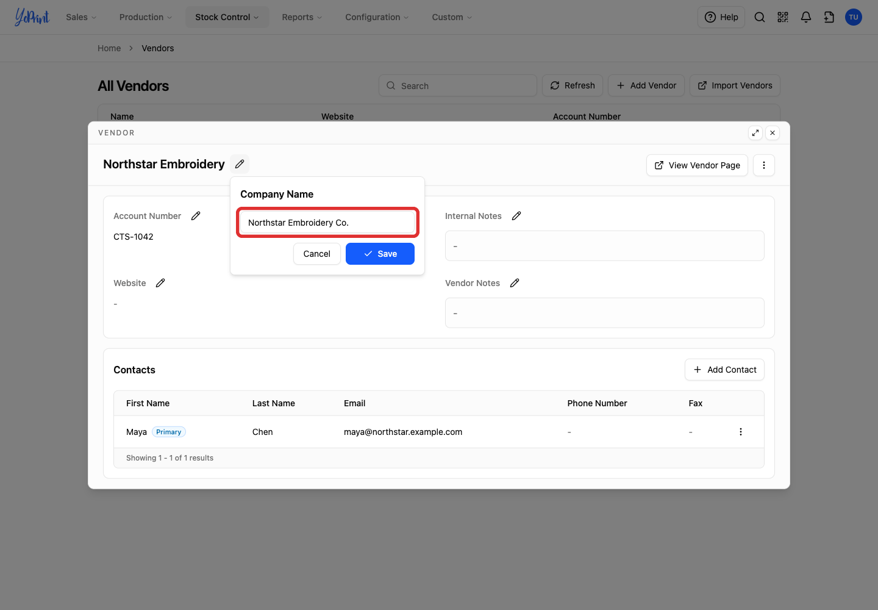Cancel the company name edit

coord(317,254)
